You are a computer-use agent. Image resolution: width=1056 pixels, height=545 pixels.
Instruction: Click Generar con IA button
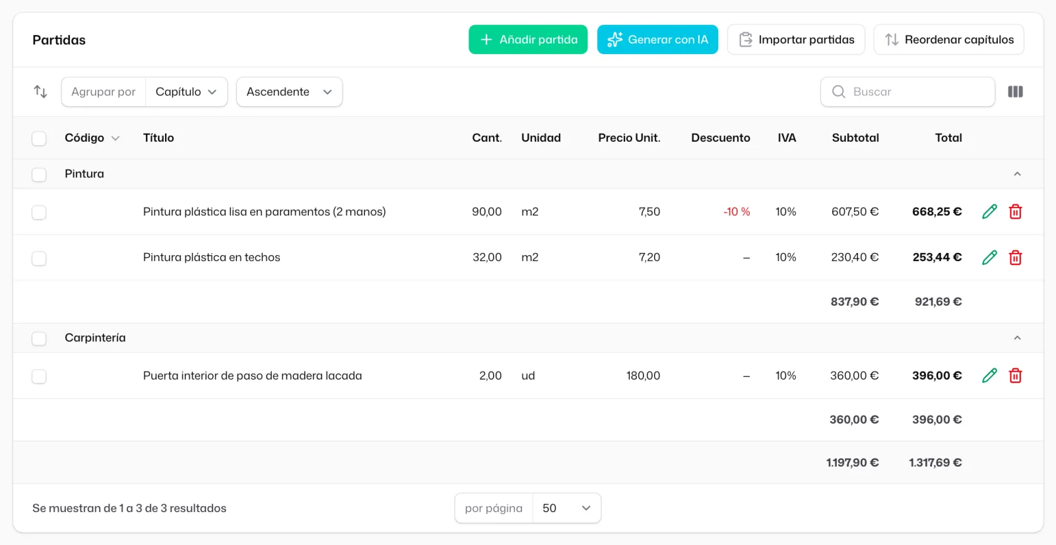point(657,40)
